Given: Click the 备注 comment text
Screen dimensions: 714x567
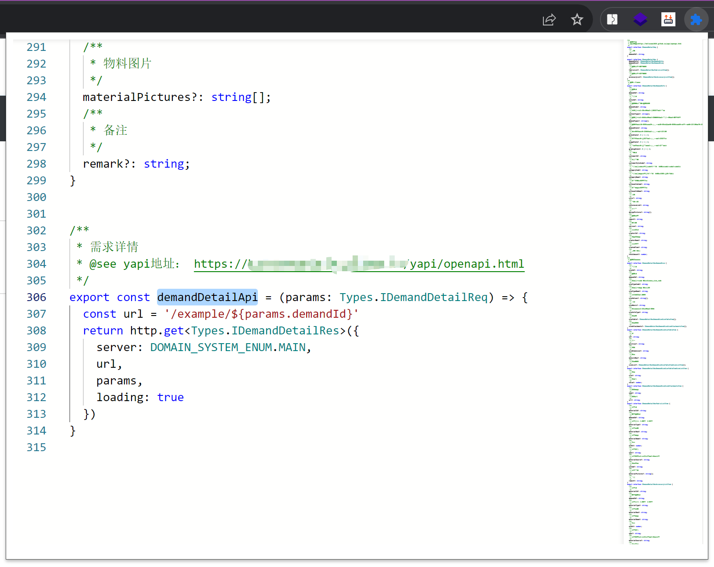Looking at the screenshot, I should pyautogui.click(x=115, y=130).
